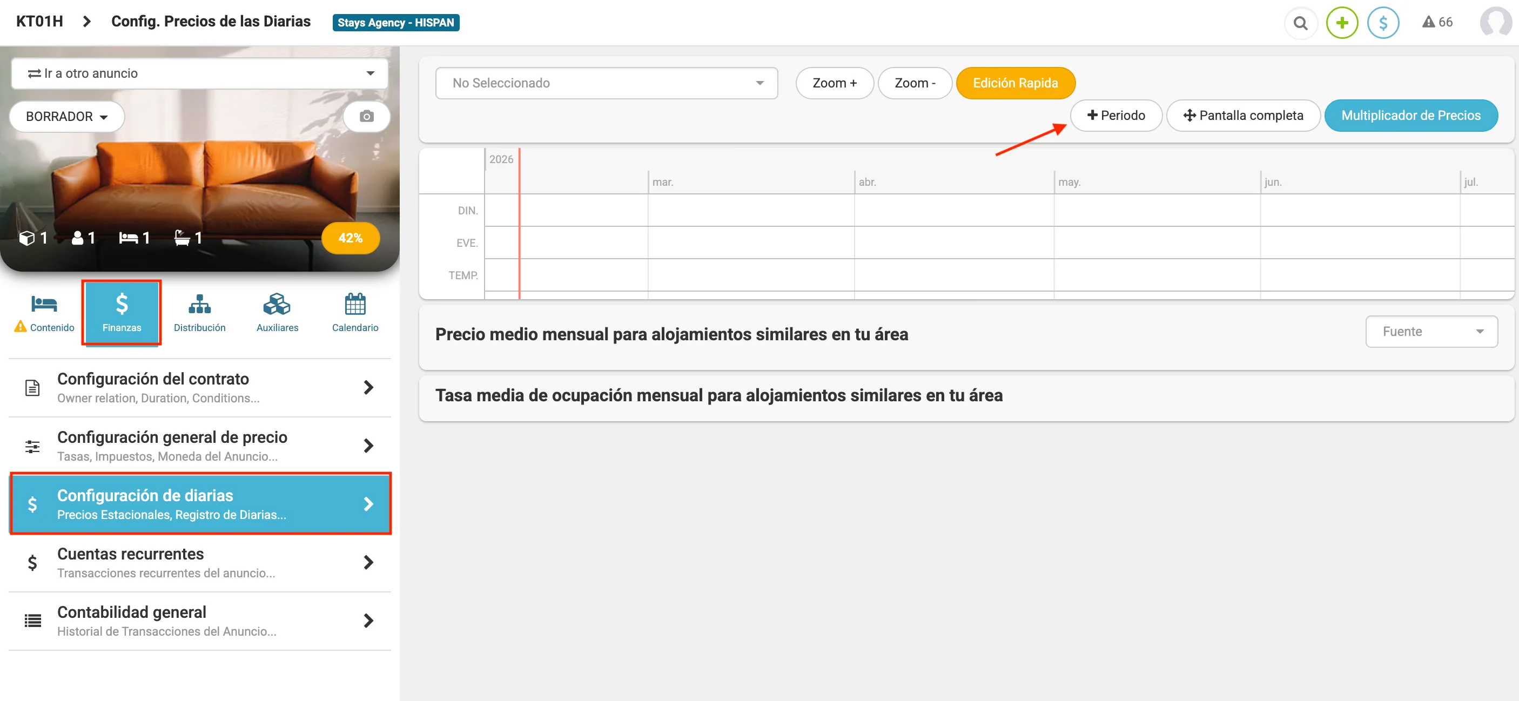Click the Zoom + button
Image resolution: width=1519 pixels, height=701 pixels.
(x=834, y=83)
